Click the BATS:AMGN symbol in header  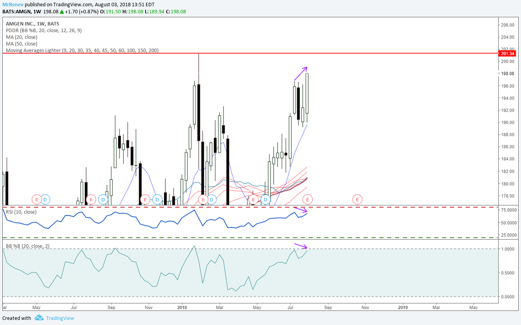pos(17,11)
